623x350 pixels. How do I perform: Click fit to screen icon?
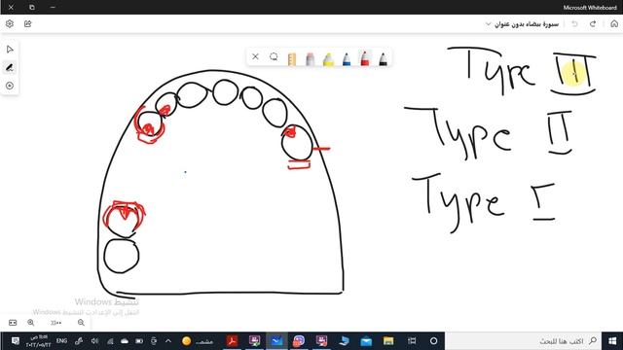pyautogui.click(x=13, y=323)
